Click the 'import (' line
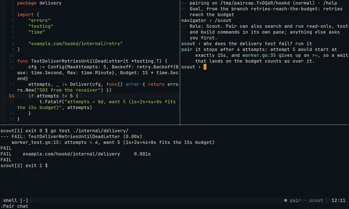This screenshot has width=349, height=209. pos(28,15)
